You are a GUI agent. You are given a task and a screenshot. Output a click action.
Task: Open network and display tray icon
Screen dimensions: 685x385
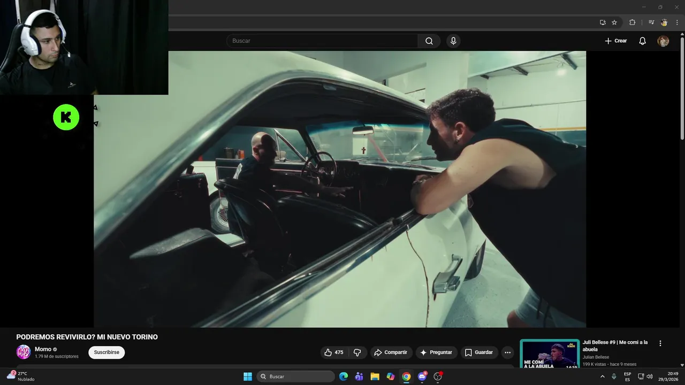point(641,376)
